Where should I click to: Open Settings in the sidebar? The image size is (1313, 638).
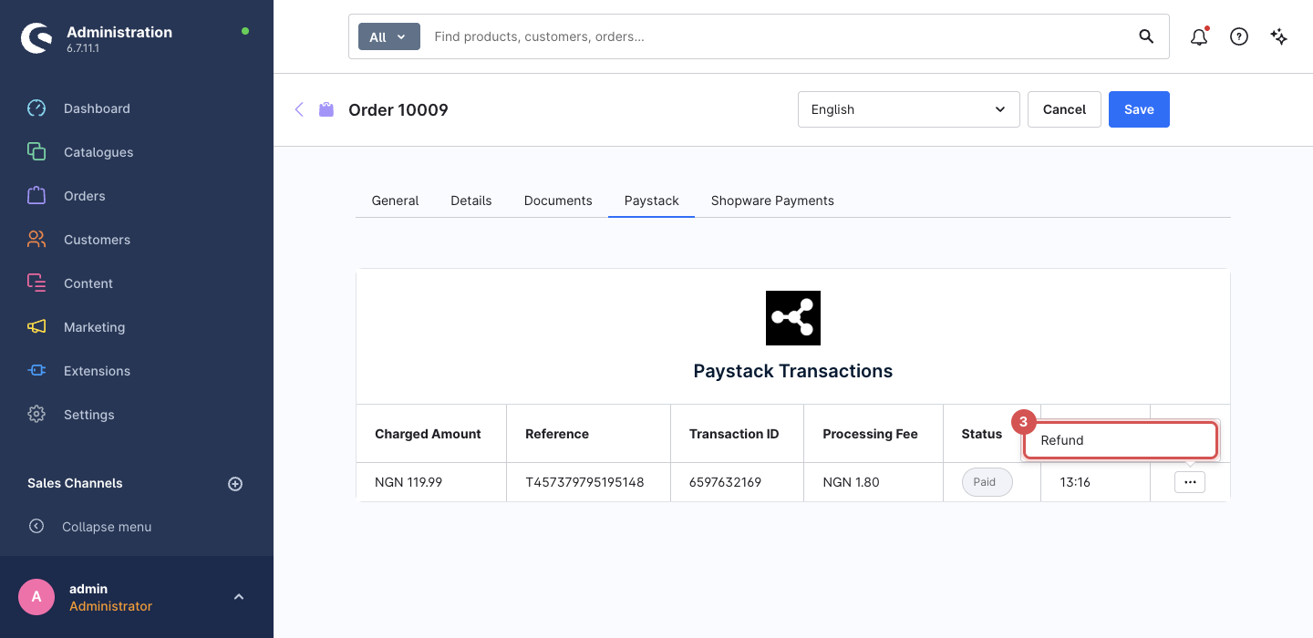(89, 415)
